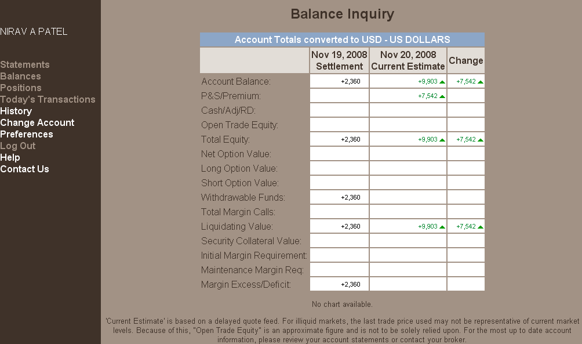
Task: Click the Total Equity row label
Action: point(225,139)
